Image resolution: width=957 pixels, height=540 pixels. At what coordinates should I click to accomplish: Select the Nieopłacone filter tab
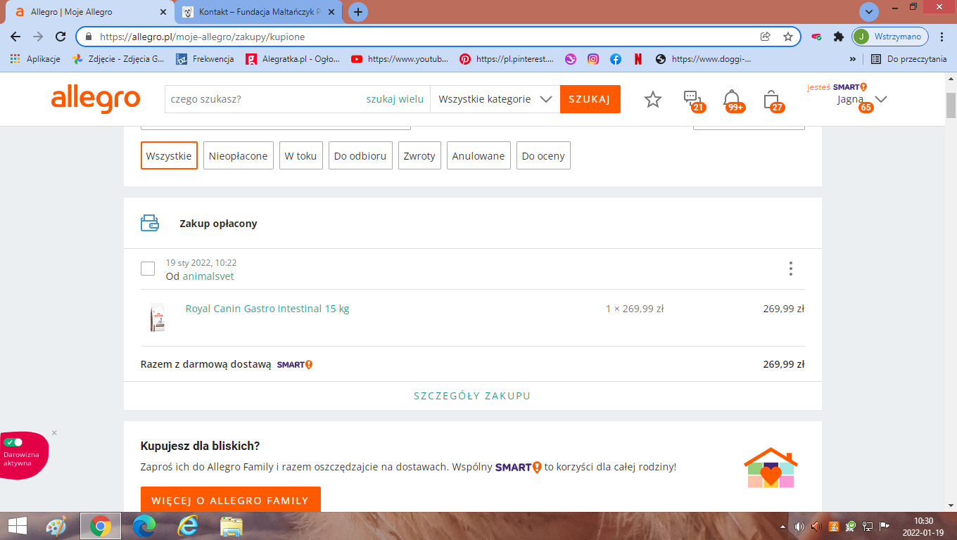coord(239,156)
